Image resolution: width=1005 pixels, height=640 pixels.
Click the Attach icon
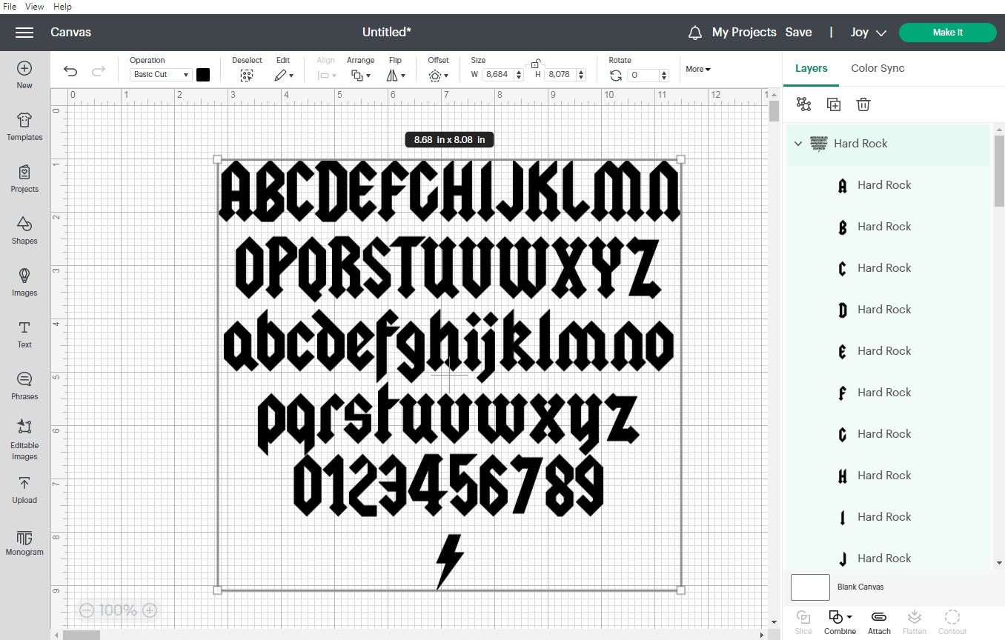878,621
